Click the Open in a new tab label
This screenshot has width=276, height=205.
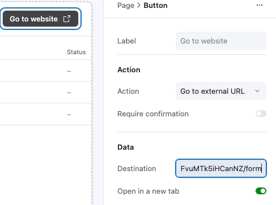pos(148,191)
